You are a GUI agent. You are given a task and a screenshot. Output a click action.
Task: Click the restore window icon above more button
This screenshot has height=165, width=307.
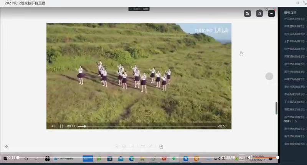click(267, 9)
